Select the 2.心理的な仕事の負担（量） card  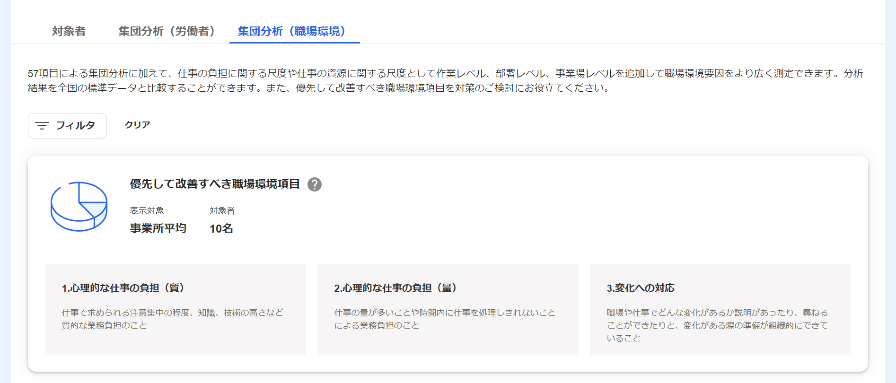[x=448, y=309]
